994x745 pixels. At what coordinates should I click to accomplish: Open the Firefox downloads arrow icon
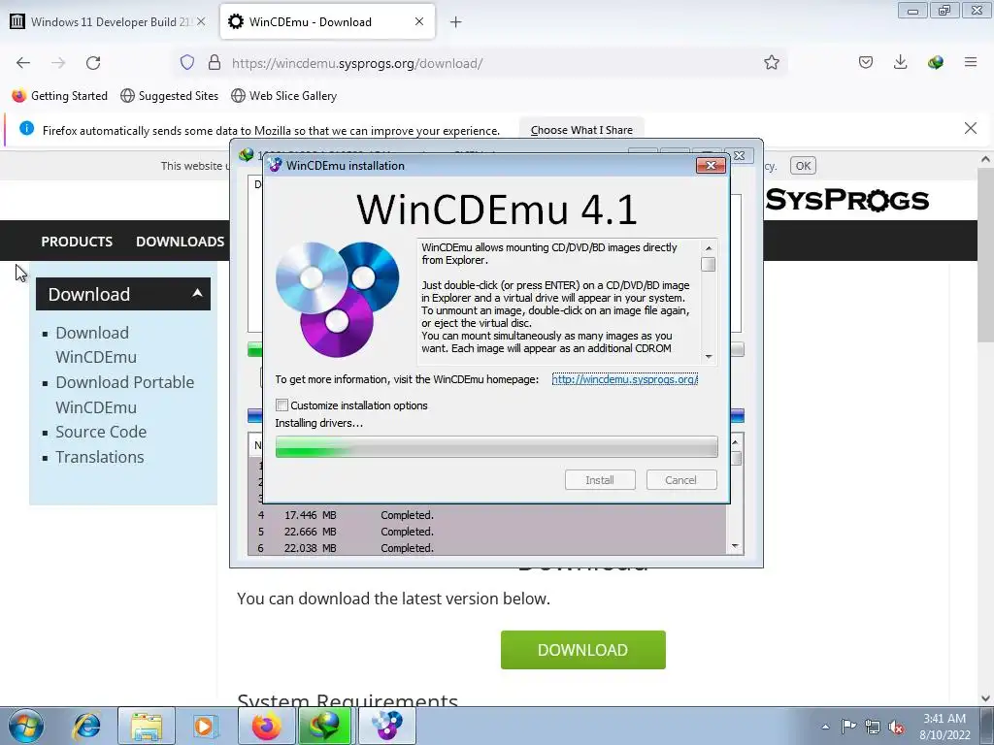[x=900, y=63]
